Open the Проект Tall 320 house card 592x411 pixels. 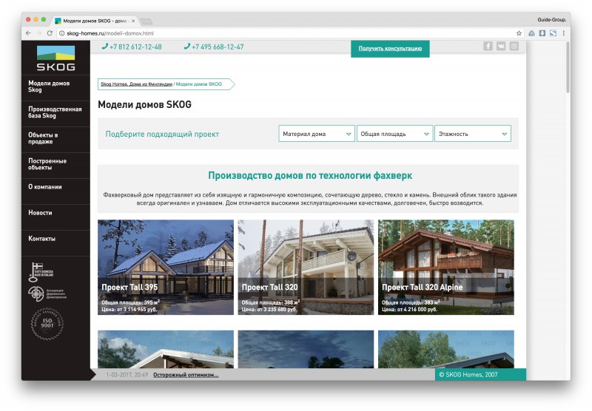pos(306,267)
